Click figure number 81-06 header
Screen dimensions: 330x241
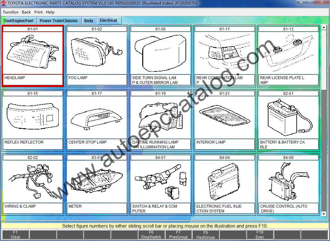coord(161,29)
